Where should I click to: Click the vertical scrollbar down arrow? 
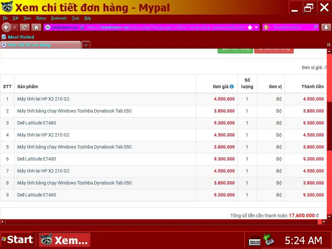(x=329, y=216)
